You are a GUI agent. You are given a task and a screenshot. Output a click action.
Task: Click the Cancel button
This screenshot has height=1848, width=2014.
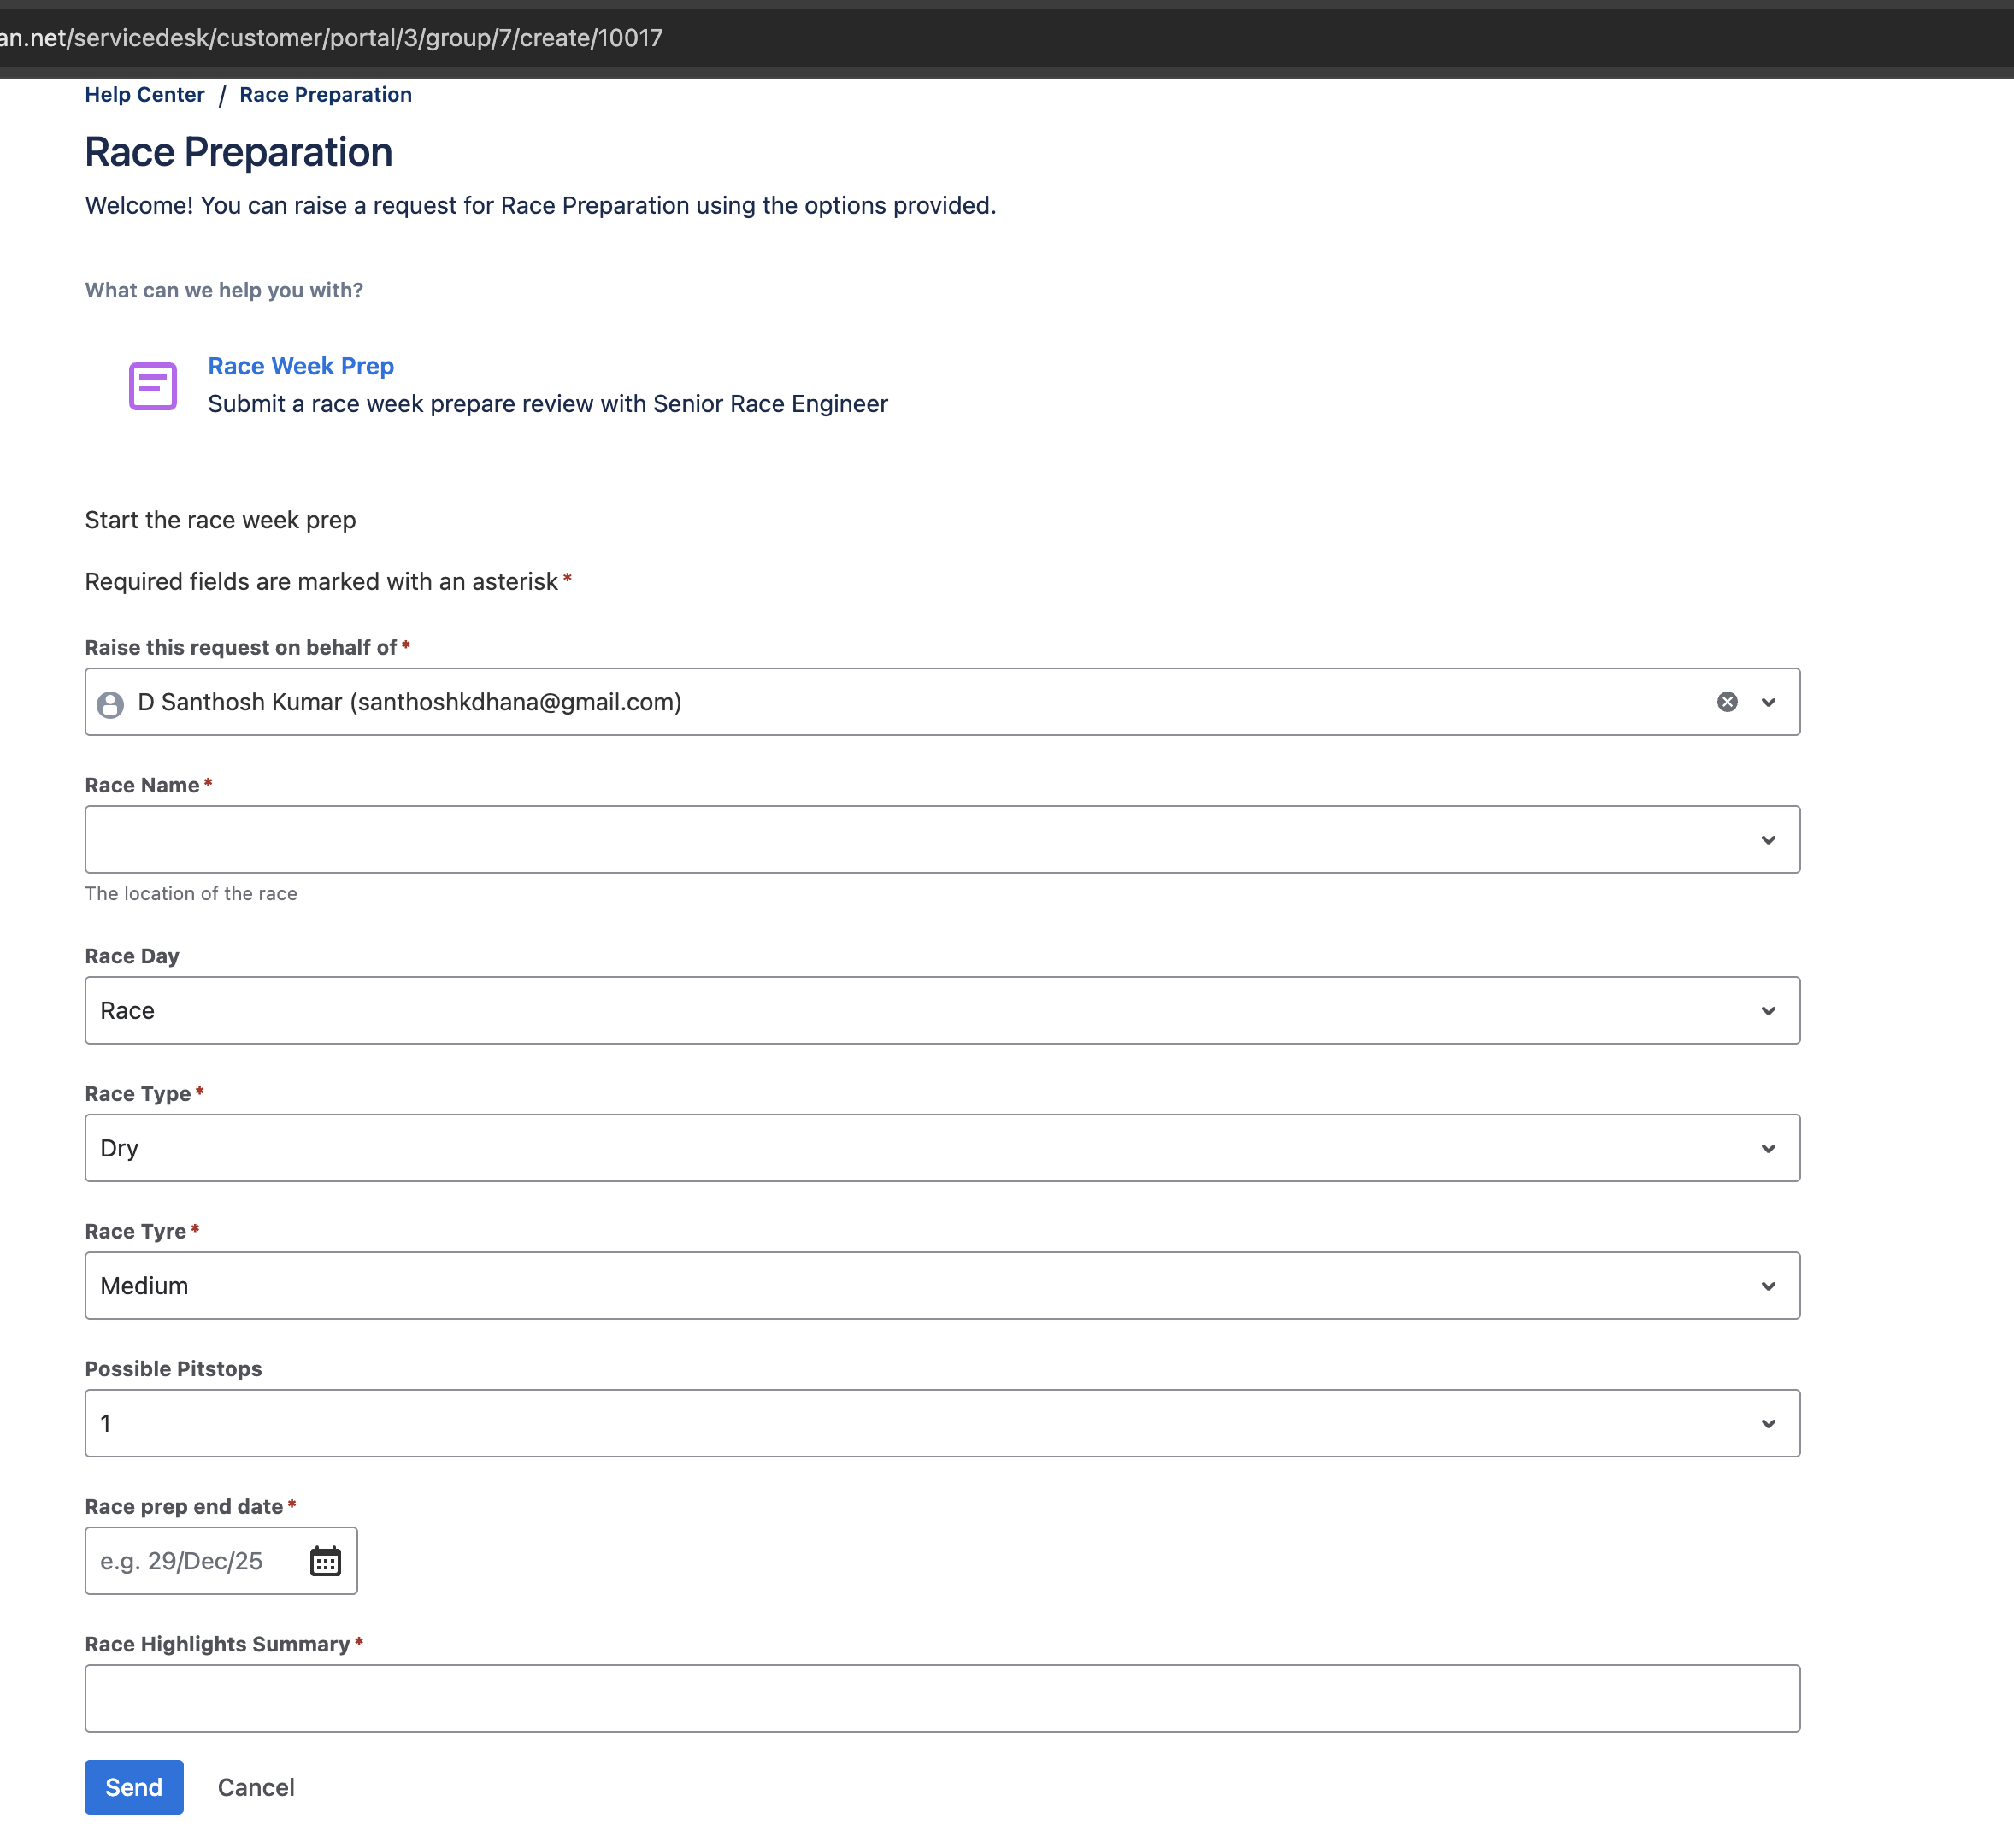pos(256,1787)
